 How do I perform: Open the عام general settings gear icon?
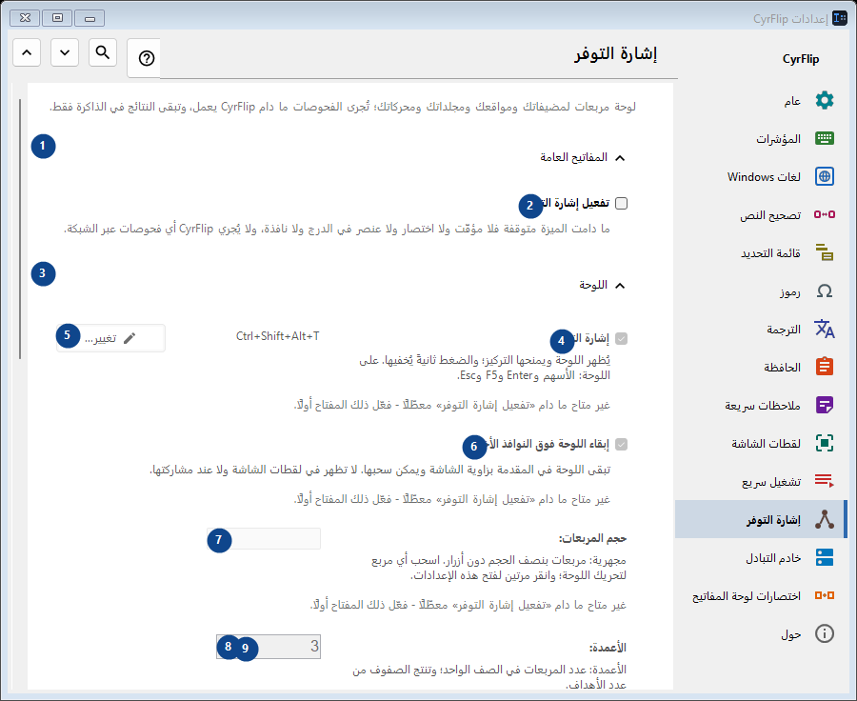coord(825,101)
